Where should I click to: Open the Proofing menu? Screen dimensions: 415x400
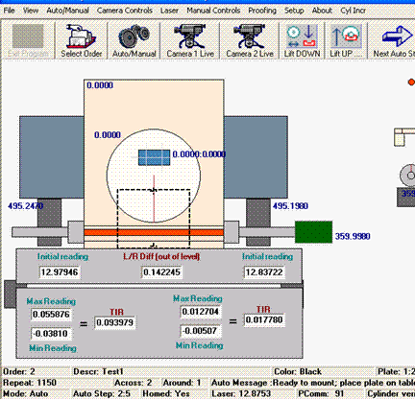click(x=262, y=11)
